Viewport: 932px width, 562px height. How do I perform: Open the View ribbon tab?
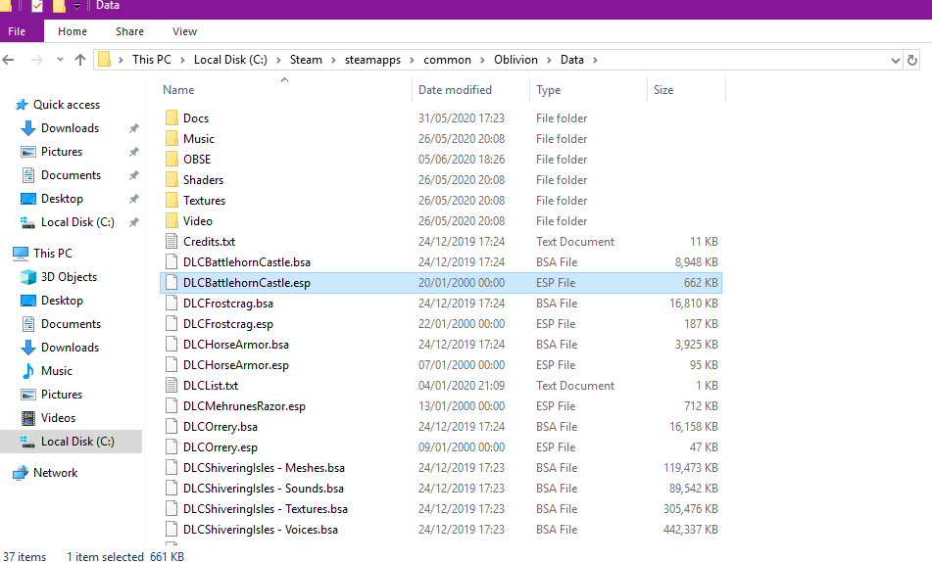click(x=184, y=31)
